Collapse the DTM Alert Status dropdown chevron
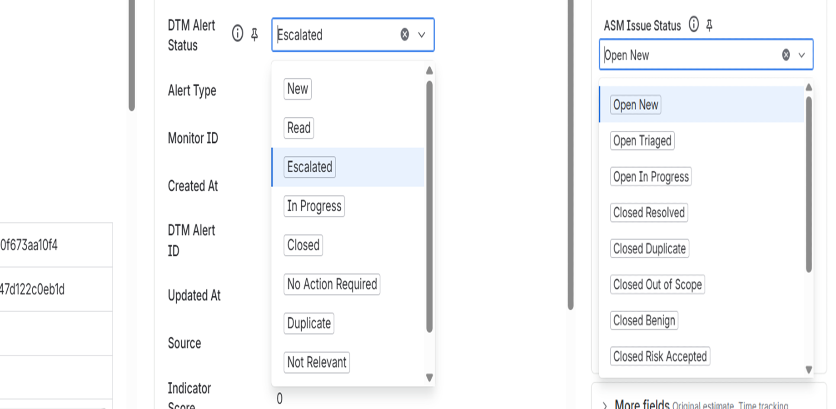The width and height of the screenshot is (836, 409). pos(422,35)
